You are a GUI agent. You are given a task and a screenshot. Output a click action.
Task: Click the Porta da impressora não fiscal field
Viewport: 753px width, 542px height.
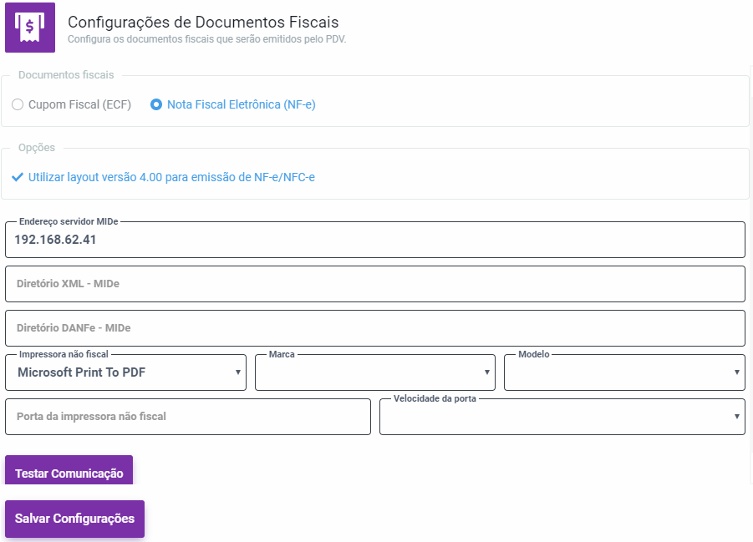click(187, 417)
